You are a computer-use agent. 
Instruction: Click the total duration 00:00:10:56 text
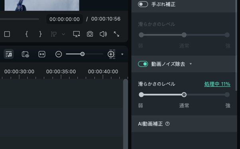click(x=106, y=19)
